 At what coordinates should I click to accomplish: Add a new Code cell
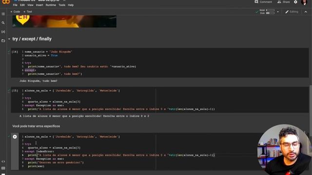pyautogui.click(x=15, y=12)
